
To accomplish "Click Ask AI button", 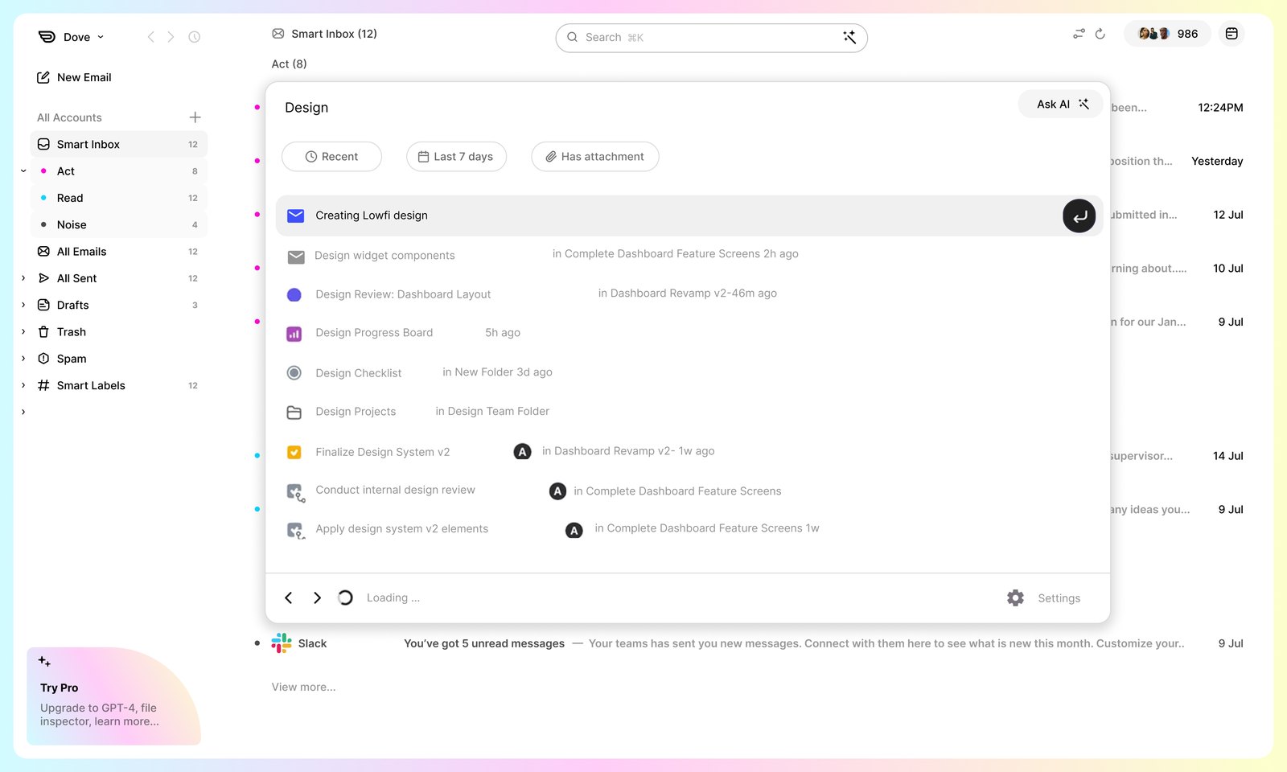I will coord(1062,105).
